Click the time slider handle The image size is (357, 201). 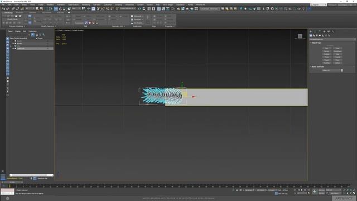coord(12,183)
